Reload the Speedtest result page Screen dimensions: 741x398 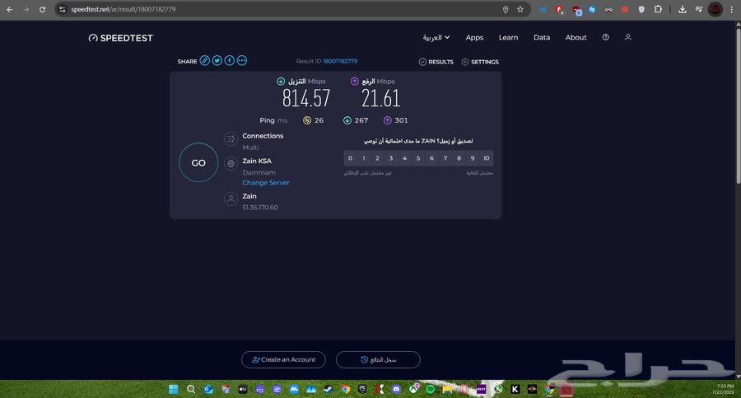pyautogui.click(x=42, y=9)
